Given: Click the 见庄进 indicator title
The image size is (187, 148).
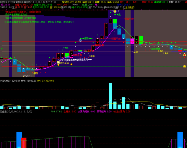Looking at the screenshot, I should pos(4,112).
